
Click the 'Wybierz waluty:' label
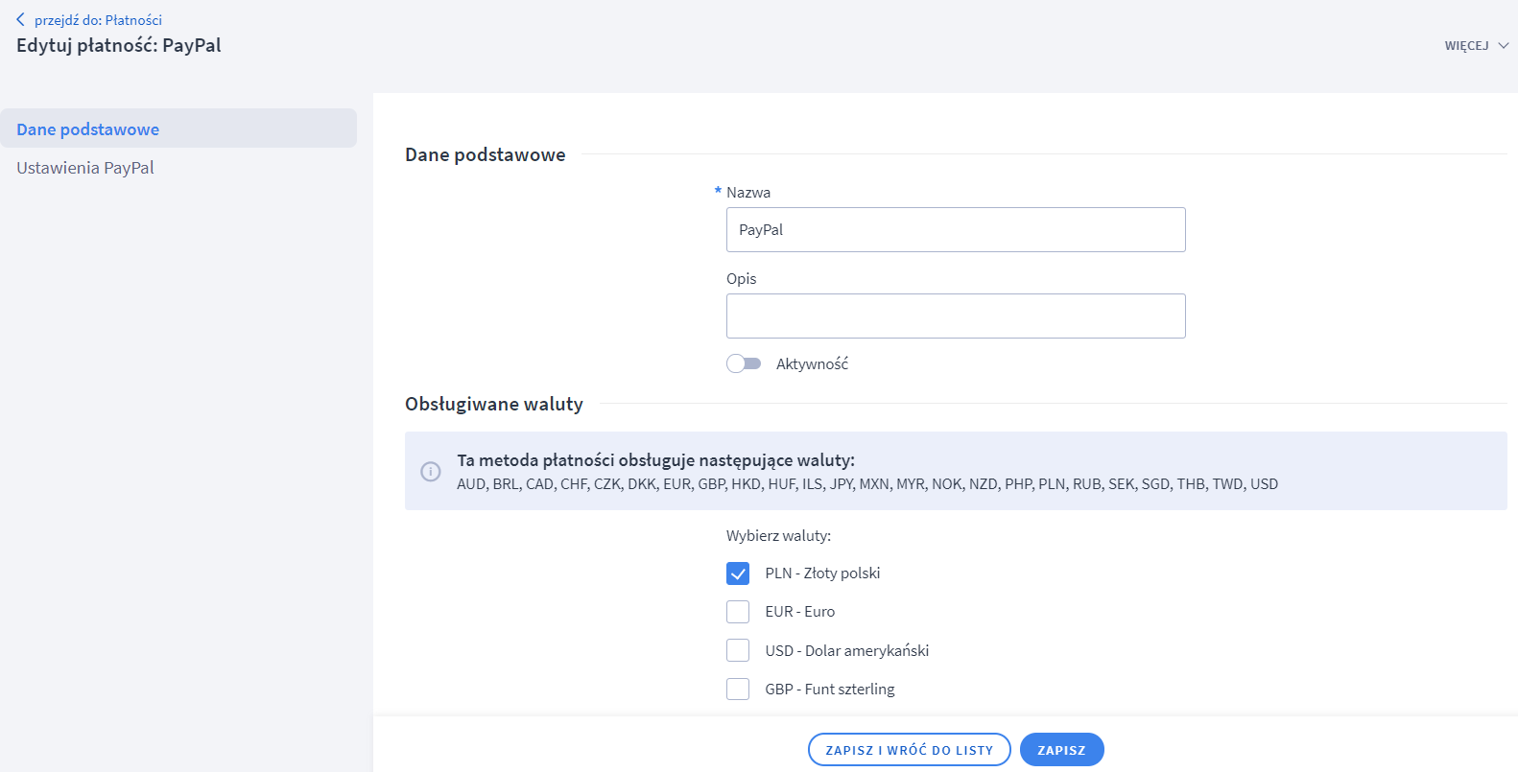coord(779,536)
